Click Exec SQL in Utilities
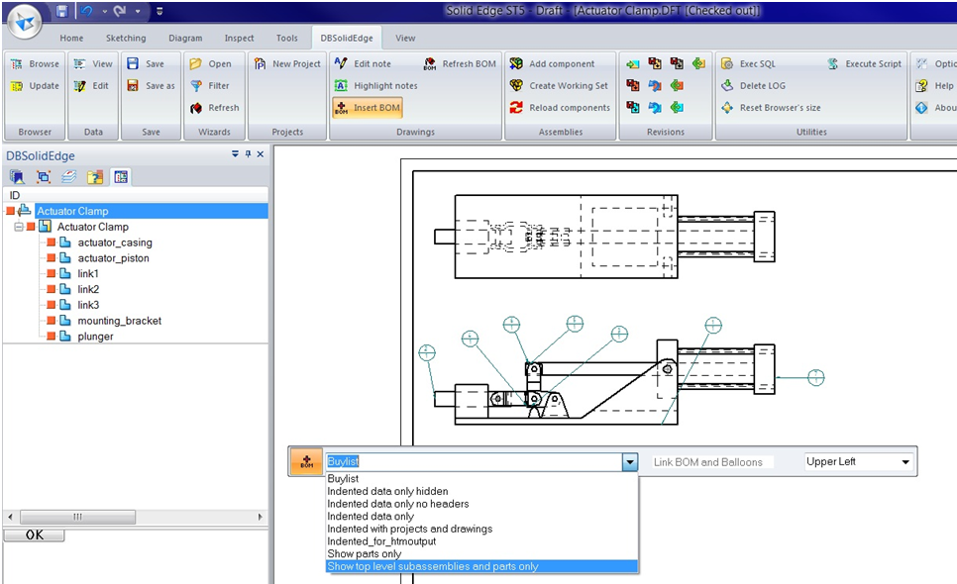957x584 pixels. click(748, 64)
